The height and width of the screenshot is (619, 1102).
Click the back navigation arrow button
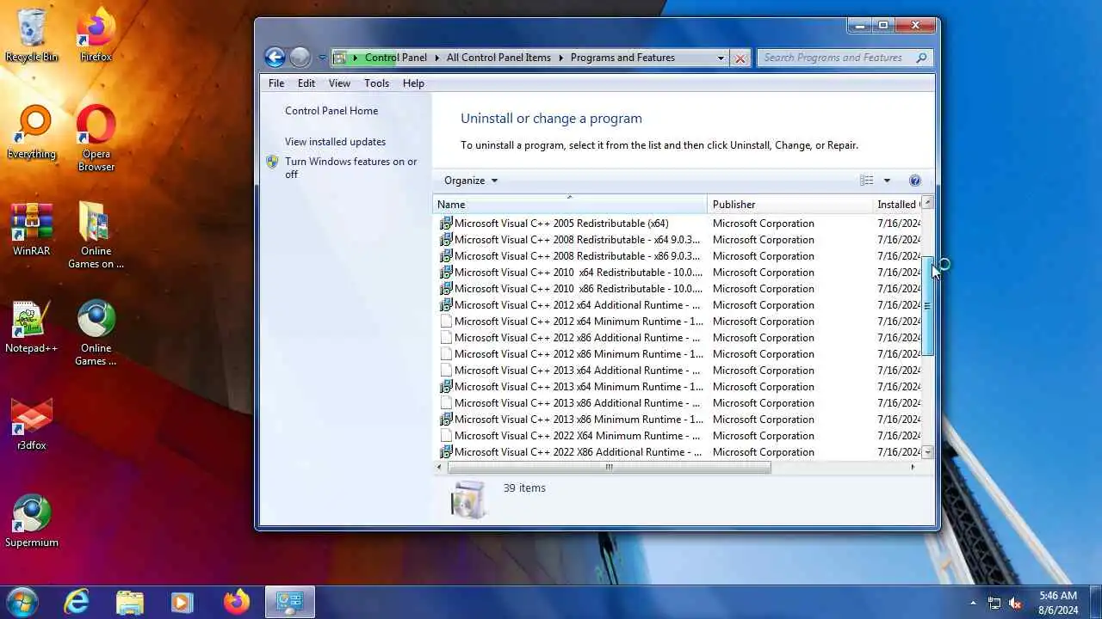coord(275,58)
